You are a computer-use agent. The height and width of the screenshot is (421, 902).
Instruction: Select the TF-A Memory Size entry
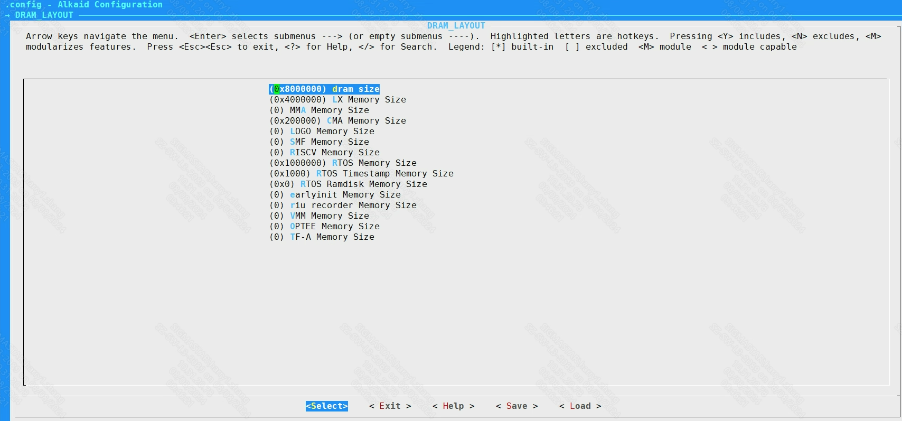pyautogui.click(x=322, y=237)
